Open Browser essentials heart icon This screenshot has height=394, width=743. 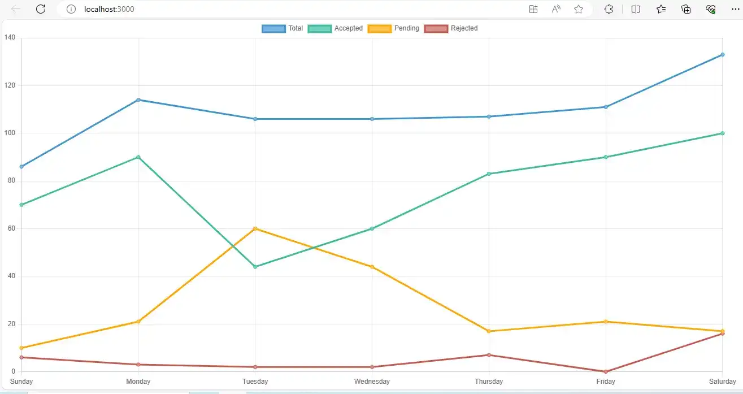pyautogui.click(x=711, y=9)
